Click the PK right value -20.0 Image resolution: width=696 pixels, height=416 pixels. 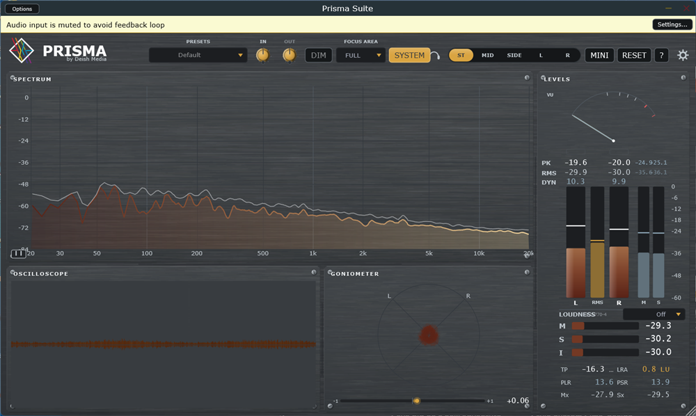pos(619,162)
